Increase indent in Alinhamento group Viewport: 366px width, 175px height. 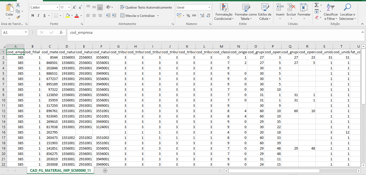click(x=114, y=16)
